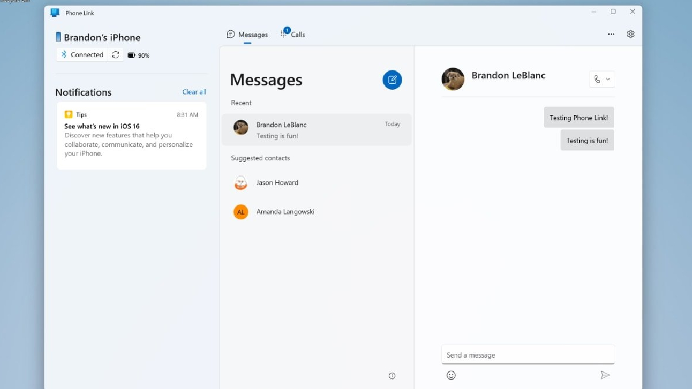
Task: Open the emoji picker
Action: point(451,375)
